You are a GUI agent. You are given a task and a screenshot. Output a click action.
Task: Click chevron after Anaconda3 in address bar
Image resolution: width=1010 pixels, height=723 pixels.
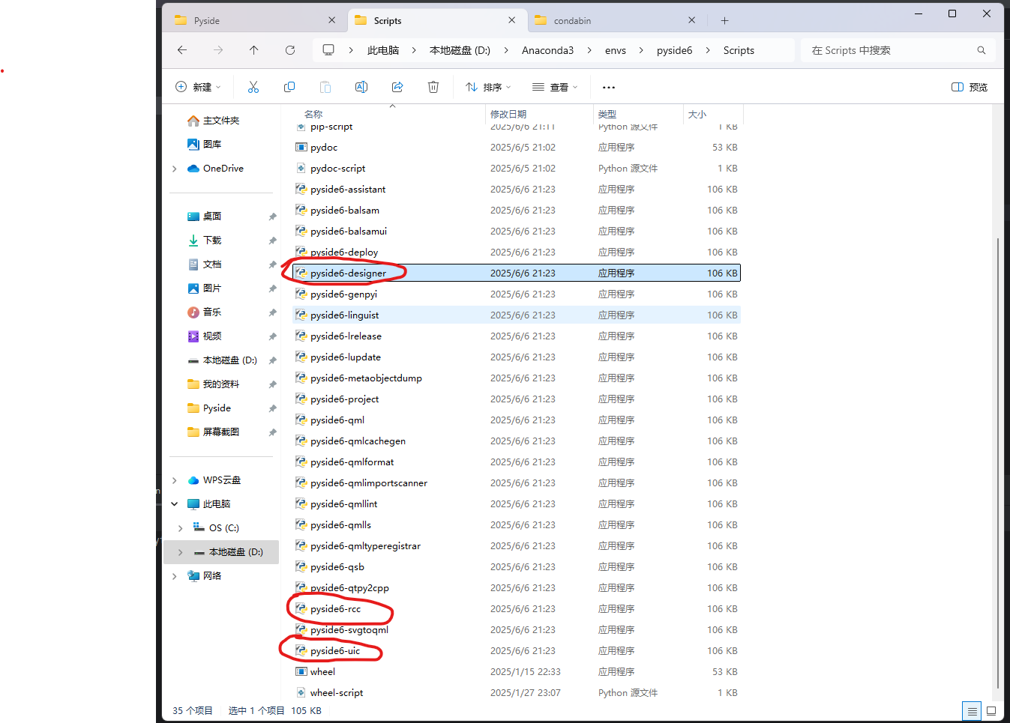click(x=589, y=50)
